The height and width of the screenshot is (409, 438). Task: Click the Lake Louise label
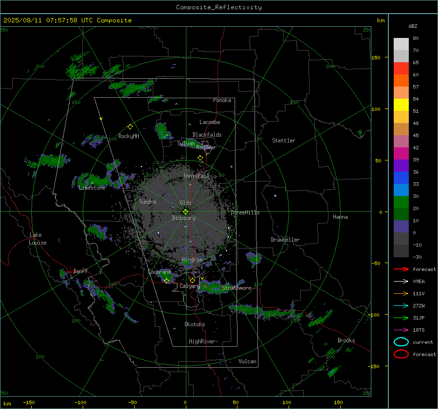click(37, 239)
